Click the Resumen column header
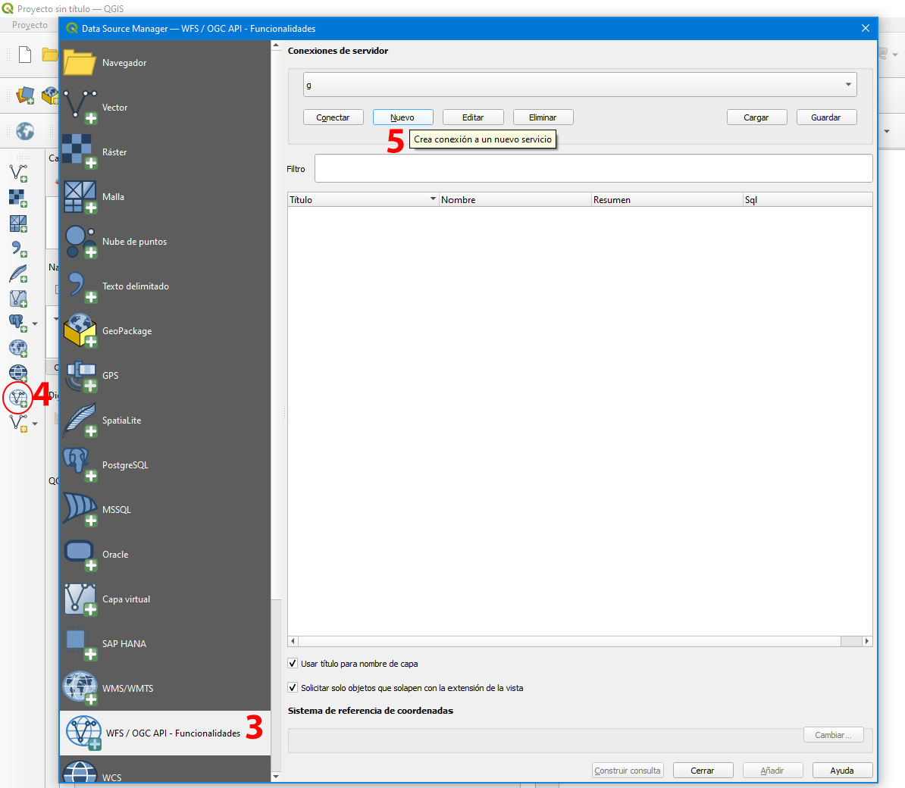The width and height of the screenshot is (905, 788). 667,199
